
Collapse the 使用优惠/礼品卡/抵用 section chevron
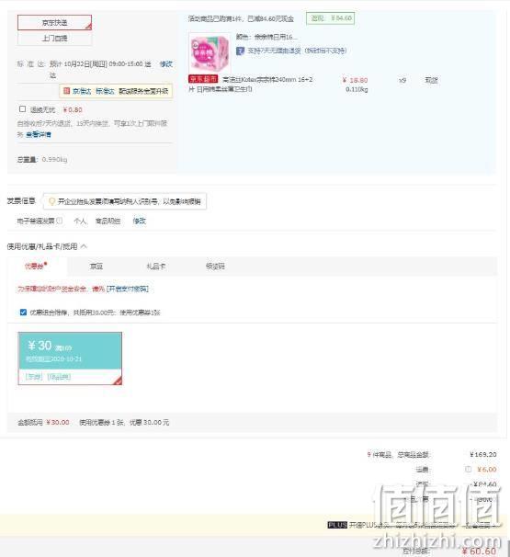[85, 245]
